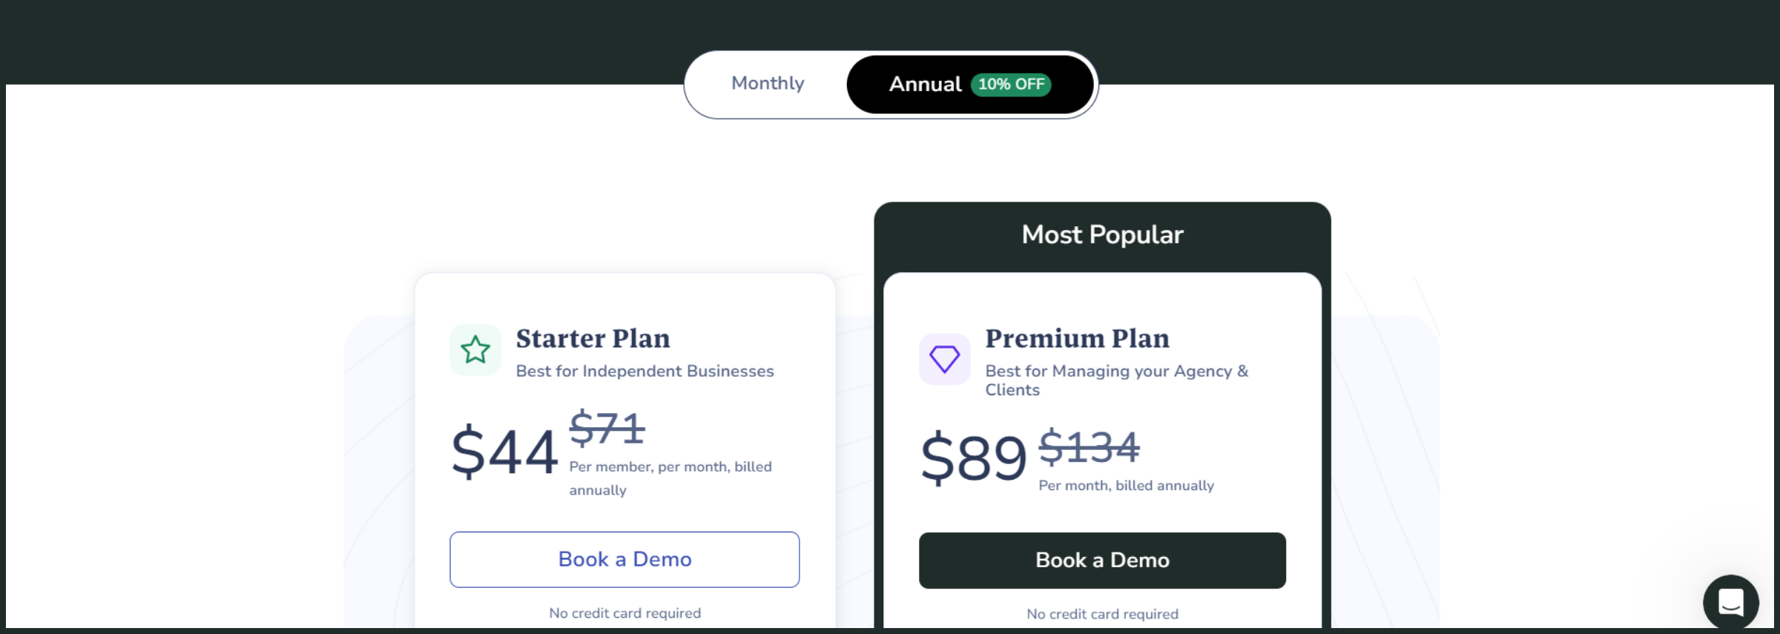Click the Premium Plan heading
The image size is (1780, 634).
pos(1077,339)
